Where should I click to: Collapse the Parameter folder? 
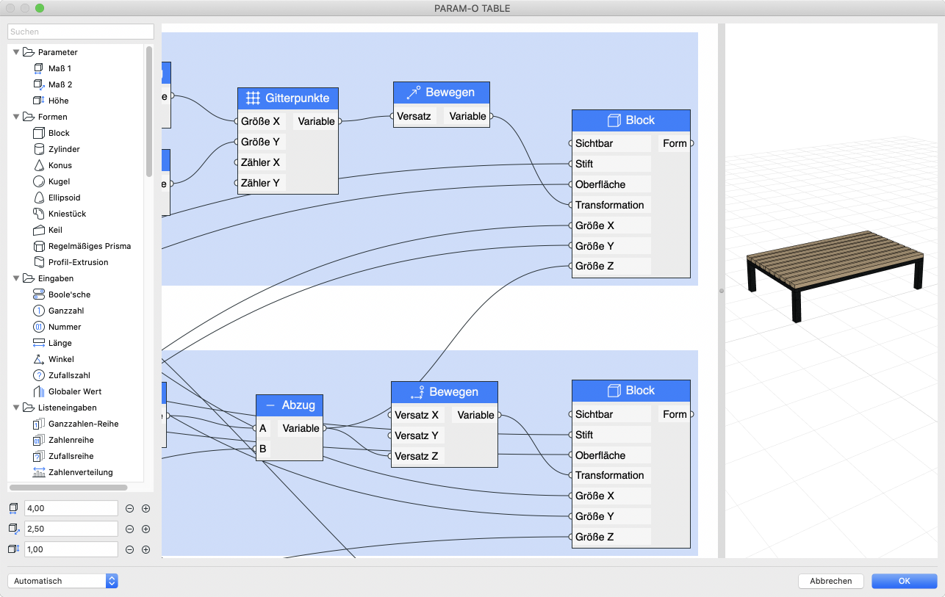coord(15,52)
